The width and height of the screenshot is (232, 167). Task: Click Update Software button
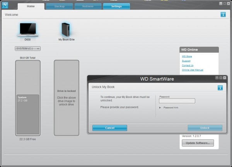click(198, 143)
